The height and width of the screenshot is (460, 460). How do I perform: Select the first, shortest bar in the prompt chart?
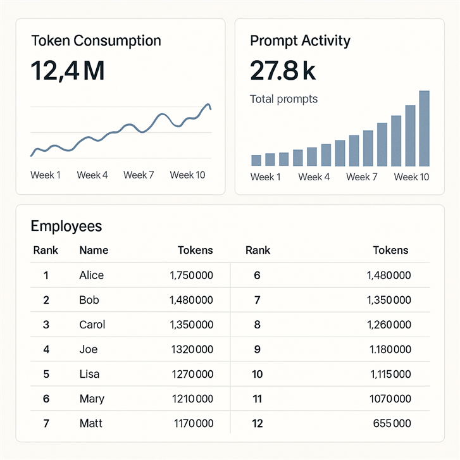click(256, 160)
